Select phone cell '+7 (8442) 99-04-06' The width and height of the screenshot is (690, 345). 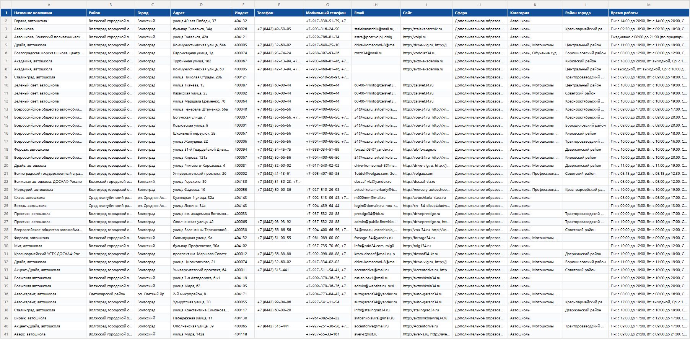pyautogui.click(x=279, y=302)
